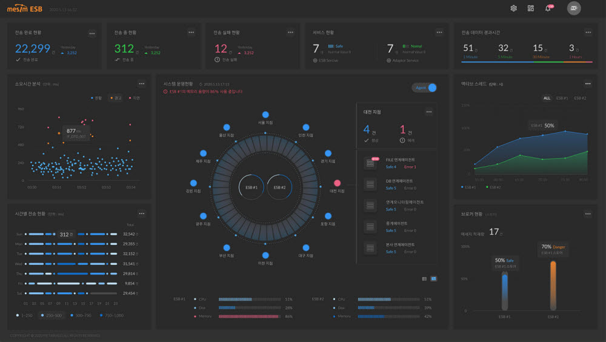Open the settings gear in top bar
This screenshot has height=342, width=606.
tap(513, 8)
